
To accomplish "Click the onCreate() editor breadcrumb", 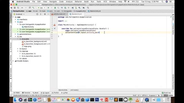I will [x=74, y=90].
